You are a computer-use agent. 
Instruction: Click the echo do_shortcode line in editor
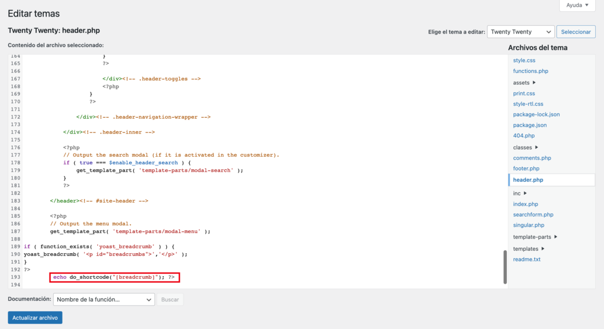pyautogui.click(x=114, y=277)
